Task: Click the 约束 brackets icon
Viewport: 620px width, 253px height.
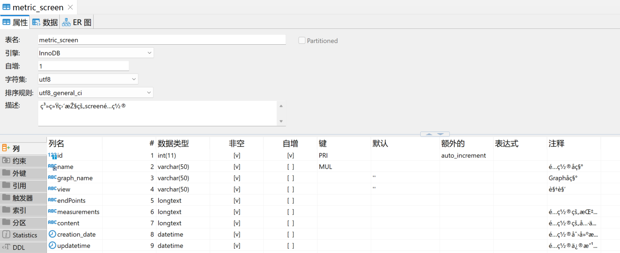Action: coord(6,161)
